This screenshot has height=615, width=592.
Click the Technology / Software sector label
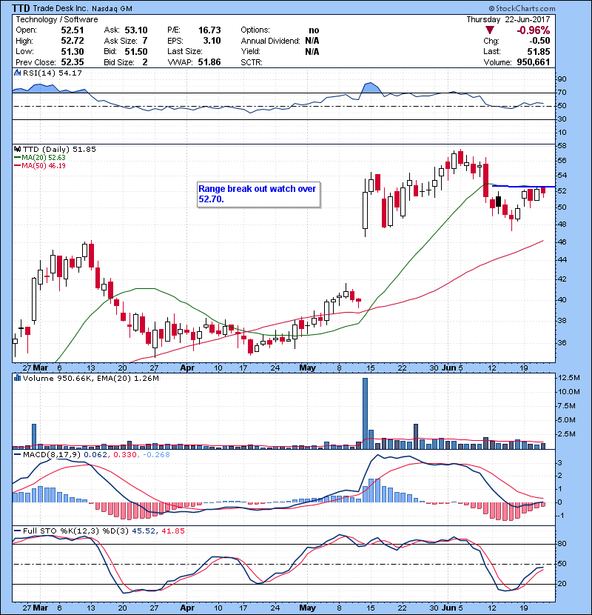(57, 19)
